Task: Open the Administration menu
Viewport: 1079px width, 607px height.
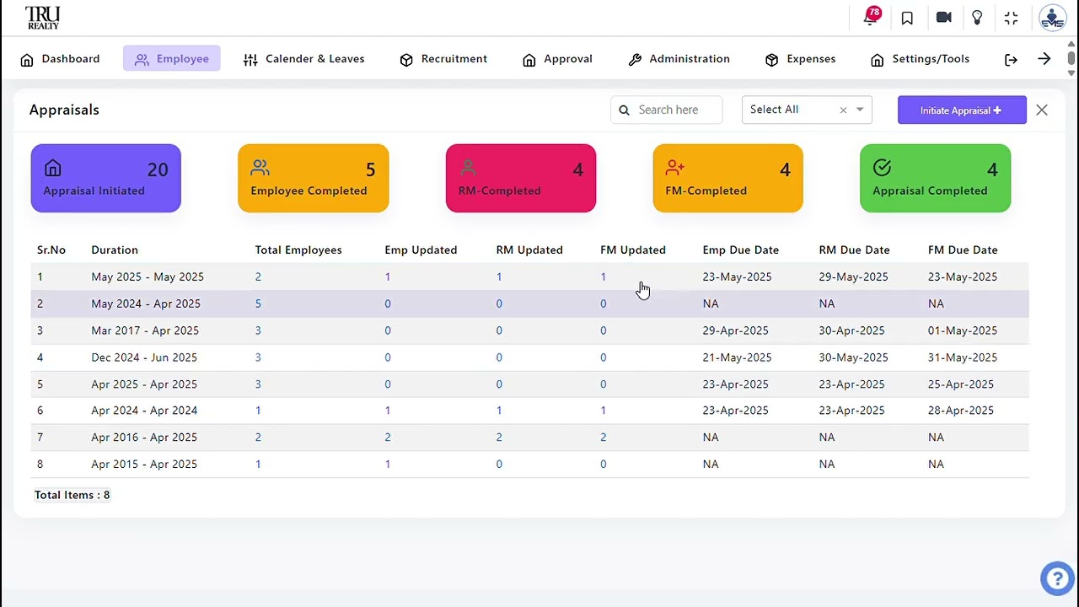Action: (679, 59)
